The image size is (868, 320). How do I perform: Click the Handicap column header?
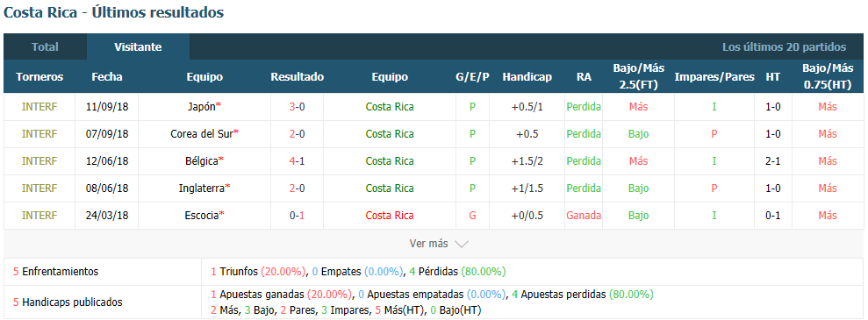click(x=527, y=77)
